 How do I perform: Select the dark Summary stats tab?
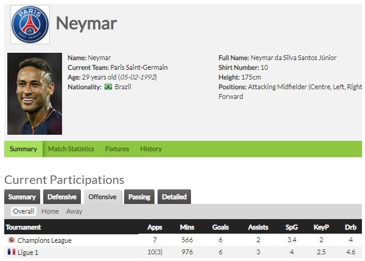coord(22,197)
